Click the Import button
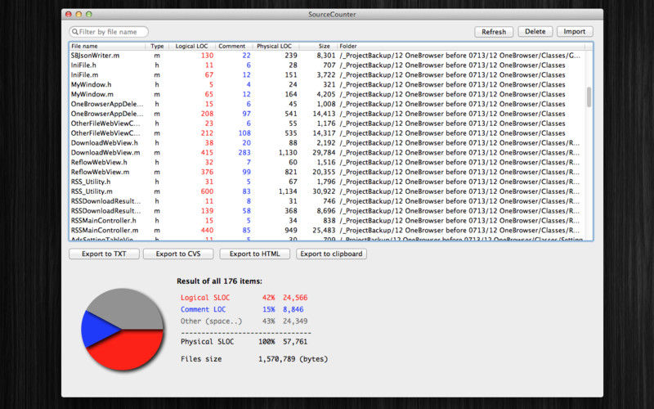This screenshot has width=654, height=409. pos(575,32)
